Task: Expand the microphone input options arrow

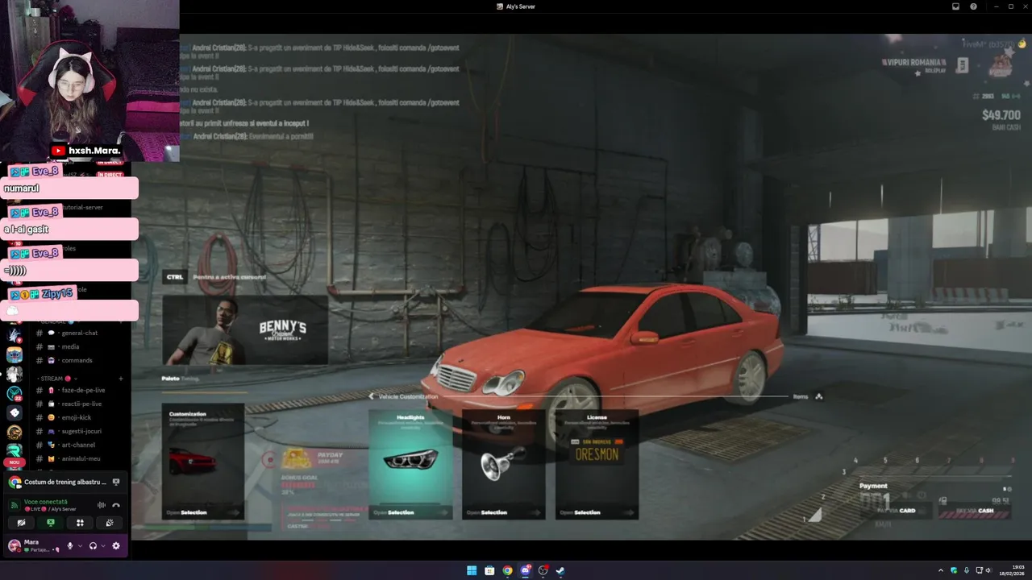Action: pos(80,546)
